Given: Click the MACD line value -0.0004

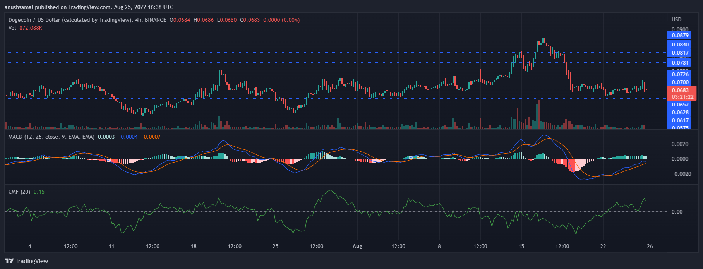Looking at the screenshot, I should (x=128, y=137).
